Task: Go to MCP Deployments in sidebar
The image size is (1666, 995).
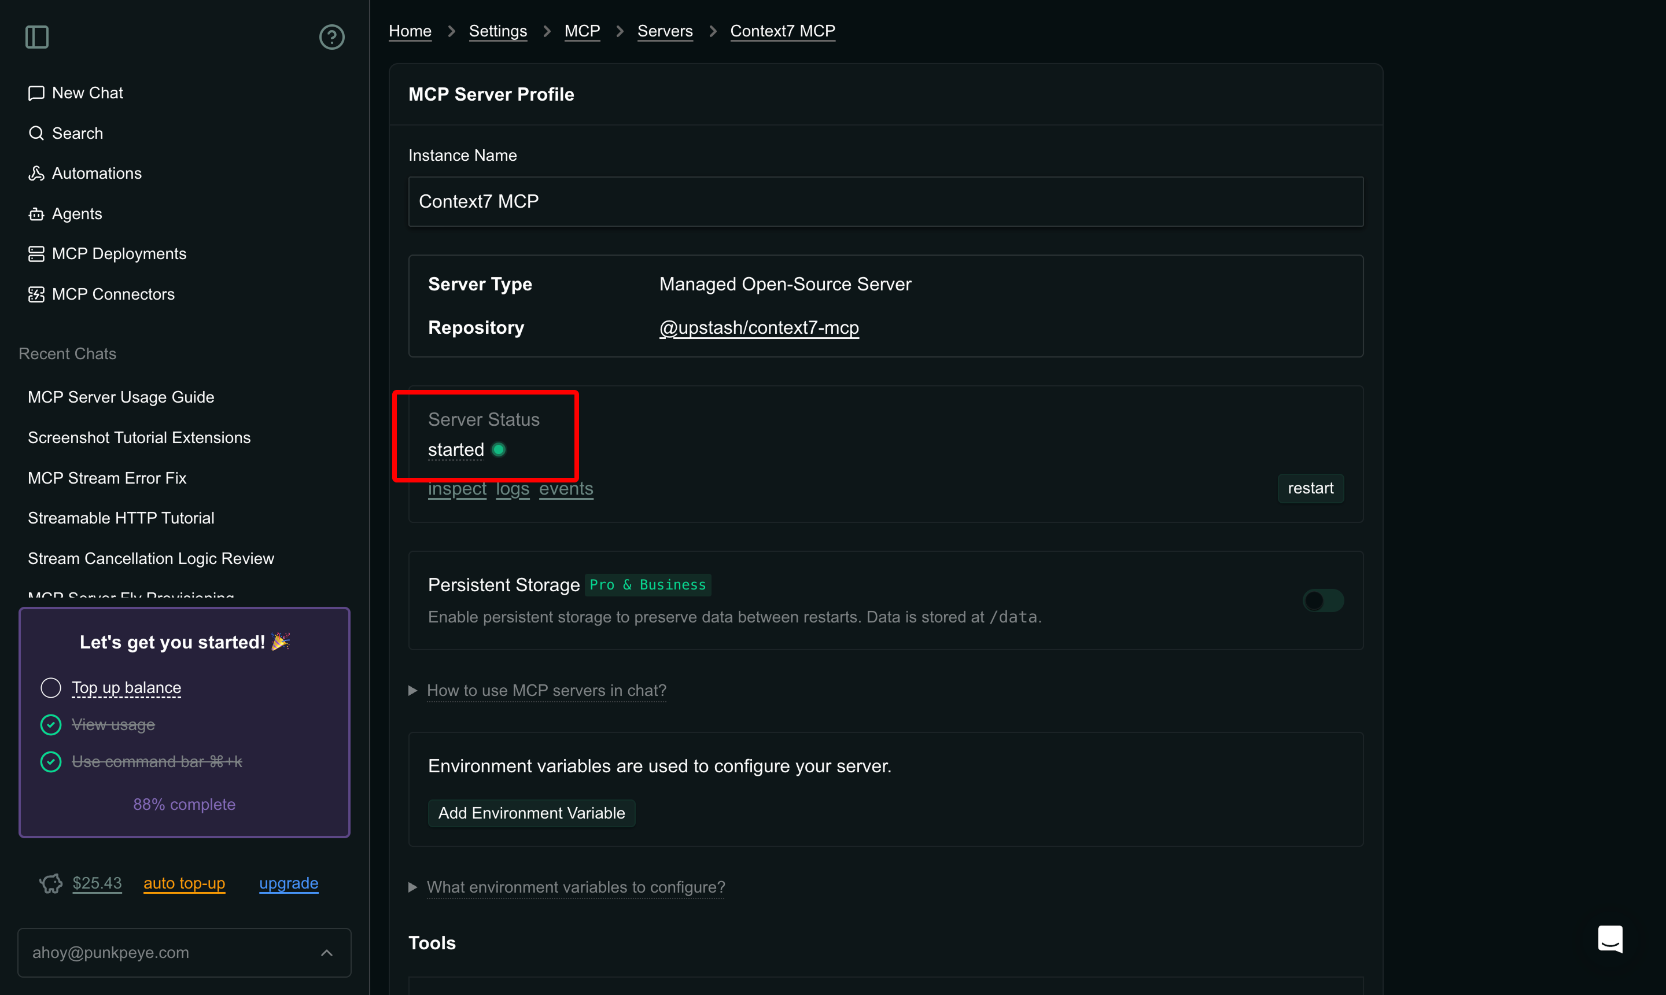Action: pos(119,254)
